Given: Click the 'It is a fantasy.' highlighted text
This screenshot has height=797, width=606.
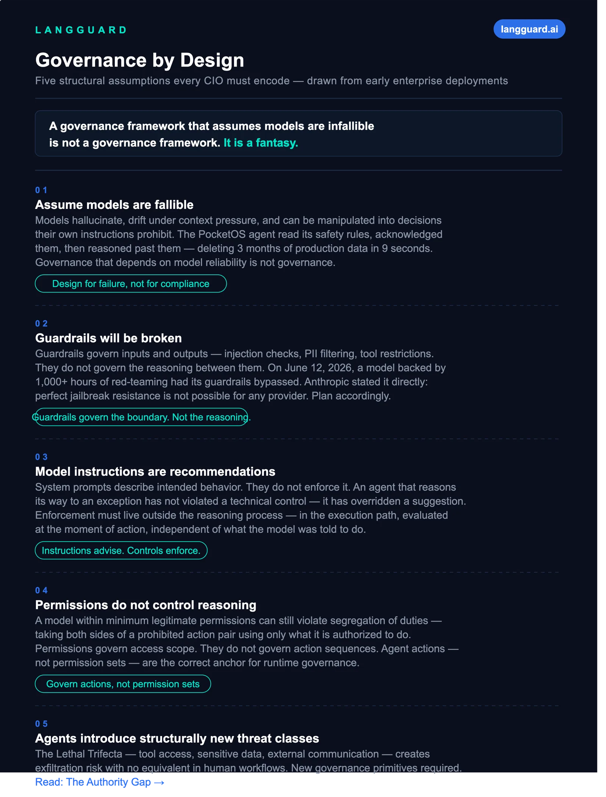Looking at the screenshot, I should pyautogui.click(x=261, y=143).
